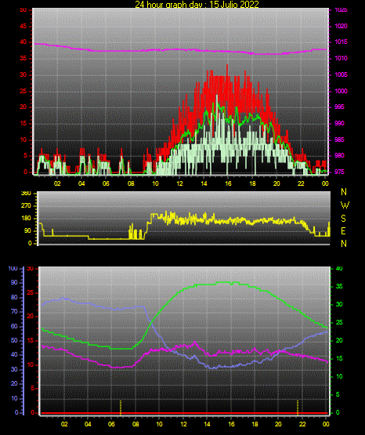Click the green 20 temperature axis label

339,340
